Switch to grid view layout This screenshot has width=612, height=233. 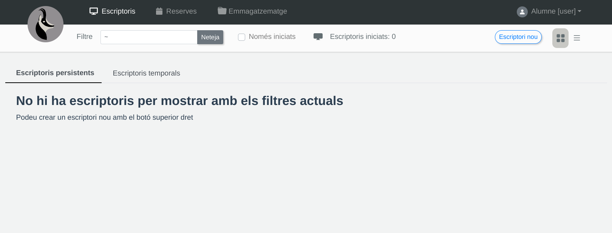[x=560, y=38]
